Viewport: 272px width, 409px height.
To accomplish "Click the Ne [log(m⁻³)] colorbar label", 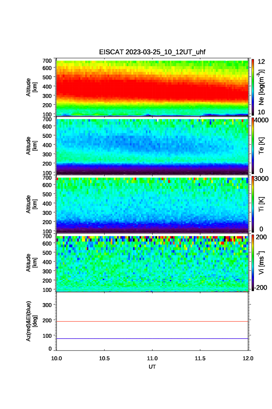I will (262, 87).
